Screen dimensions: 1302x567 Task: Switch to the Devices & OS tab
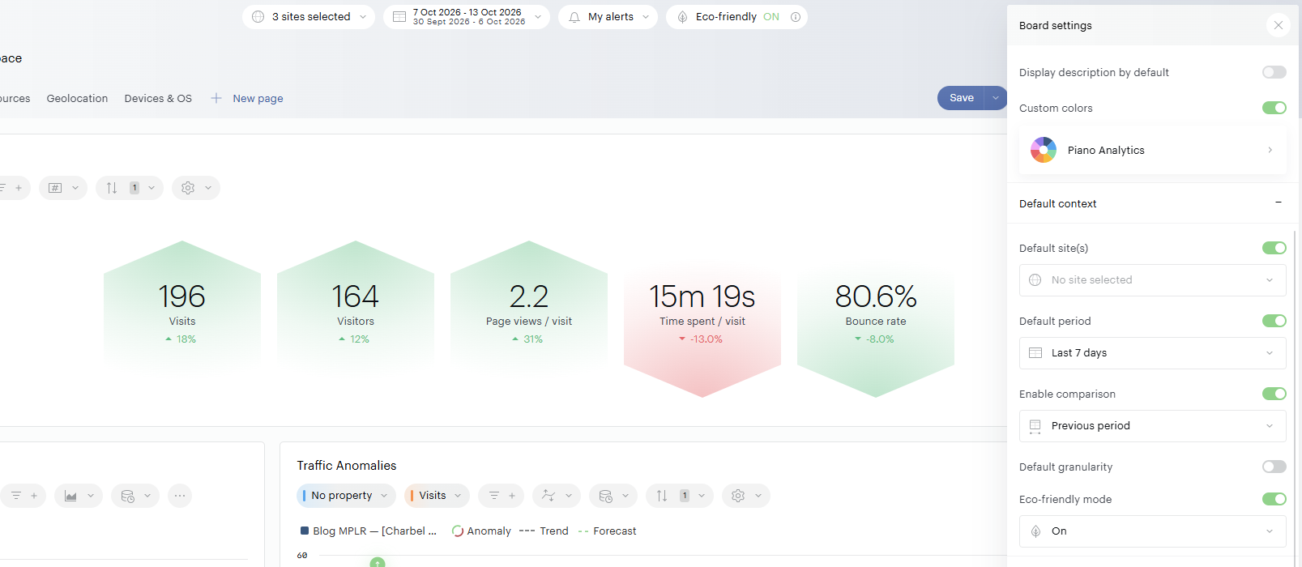[158, 99]
